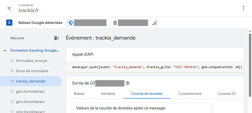252x113 pixels.
Task: Select event 15 Envoi de formulaire
Action: click(31, 71)
